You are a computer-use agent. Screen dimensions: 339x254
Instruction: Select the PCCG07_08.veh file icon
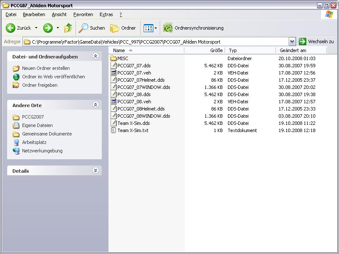(x=114, y=102)
